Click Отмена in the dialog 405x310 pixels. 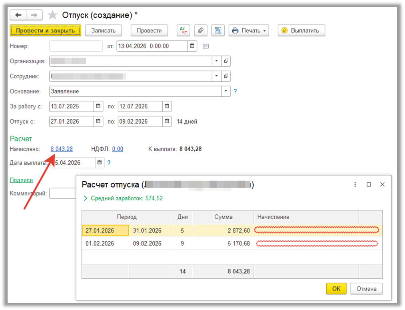367,288
